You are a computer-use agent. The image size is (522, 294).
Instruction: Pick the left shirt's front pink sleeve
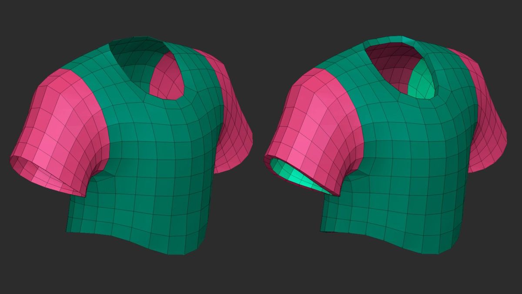point(61,131)
